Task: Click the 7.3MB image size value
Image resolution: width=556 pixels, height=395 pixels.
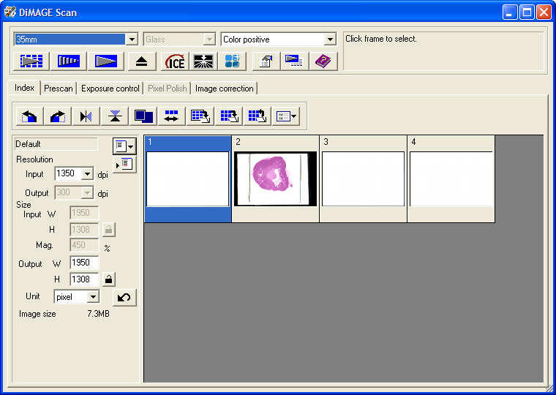Action: point(98,314)
